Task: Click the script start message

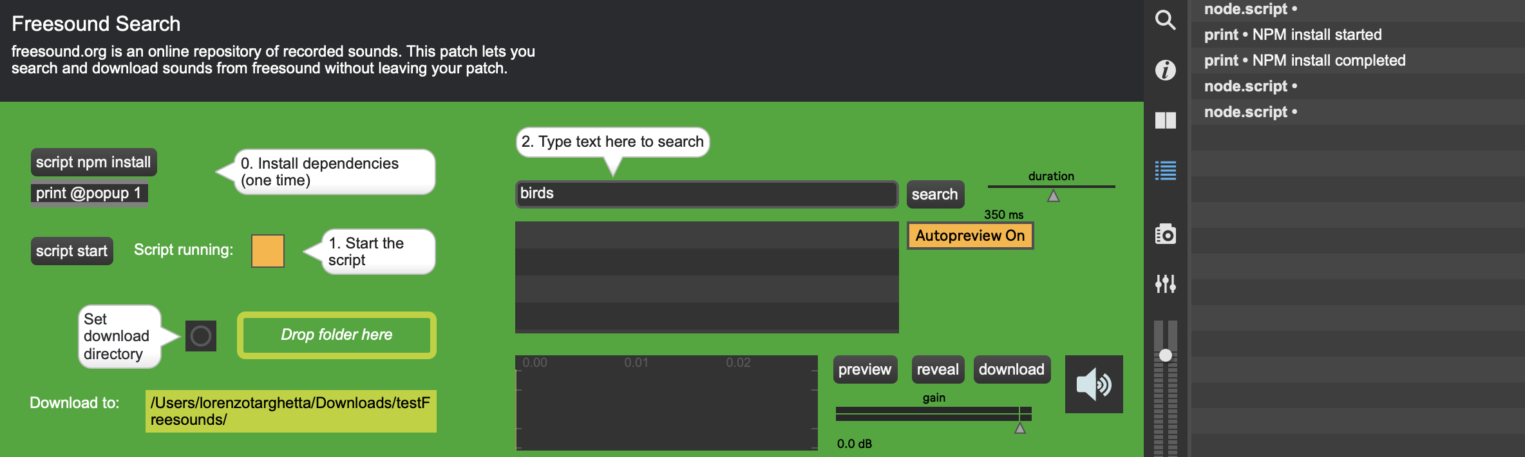Action: point(71,251)
